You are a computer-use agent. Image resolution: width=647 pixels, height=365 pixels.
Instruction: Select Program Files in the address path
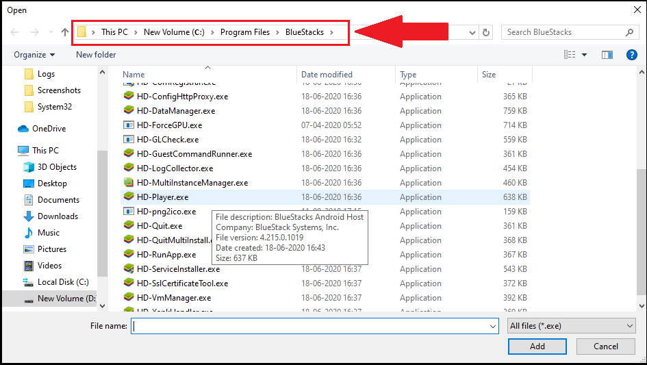(245, 32)
